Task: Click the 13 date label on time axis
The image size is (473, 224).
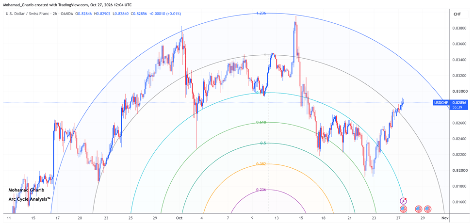Action: click(x=277, y=218)
